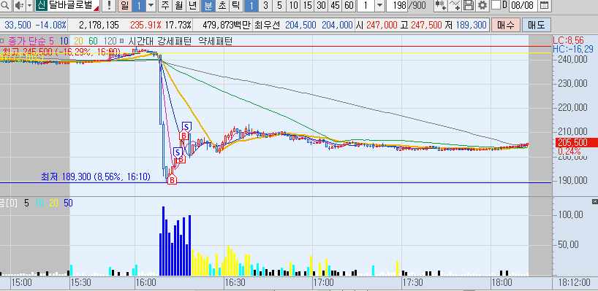
Task: Click the 10 moving average label in price legend
Action: coord(64,41)
